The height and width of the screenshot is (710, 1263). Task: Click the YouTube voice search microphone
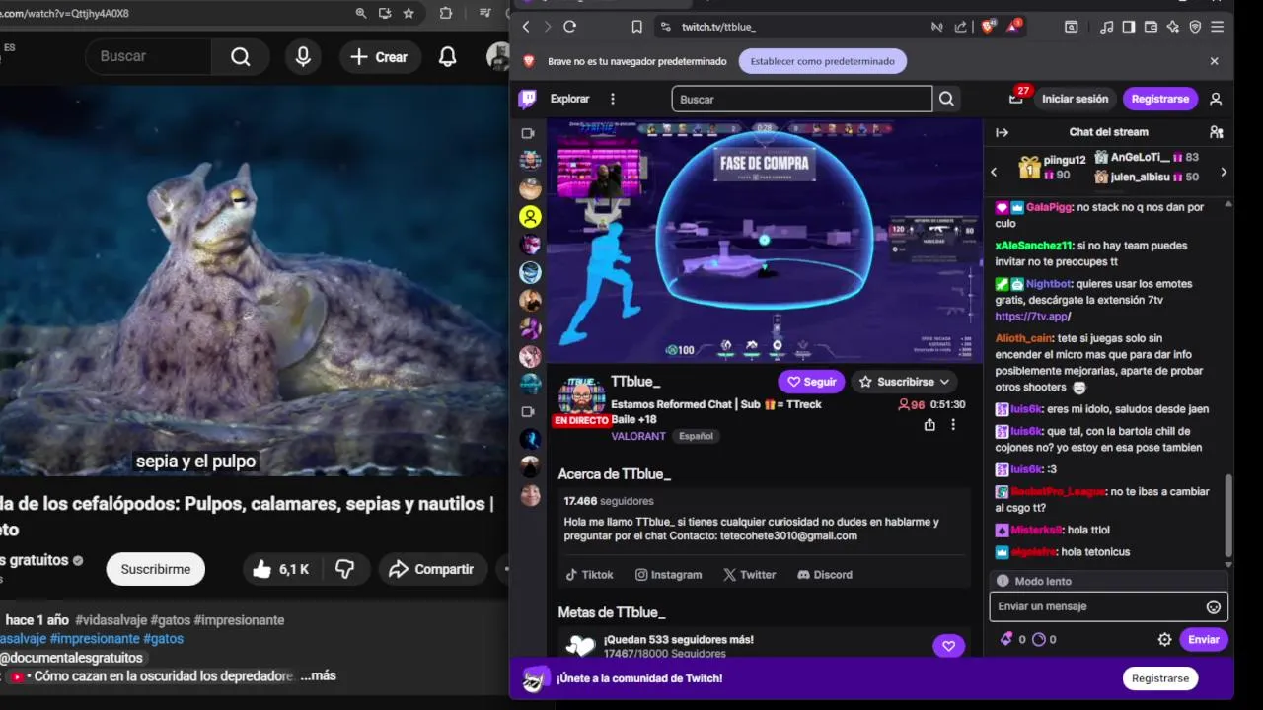tap(303, 57)
